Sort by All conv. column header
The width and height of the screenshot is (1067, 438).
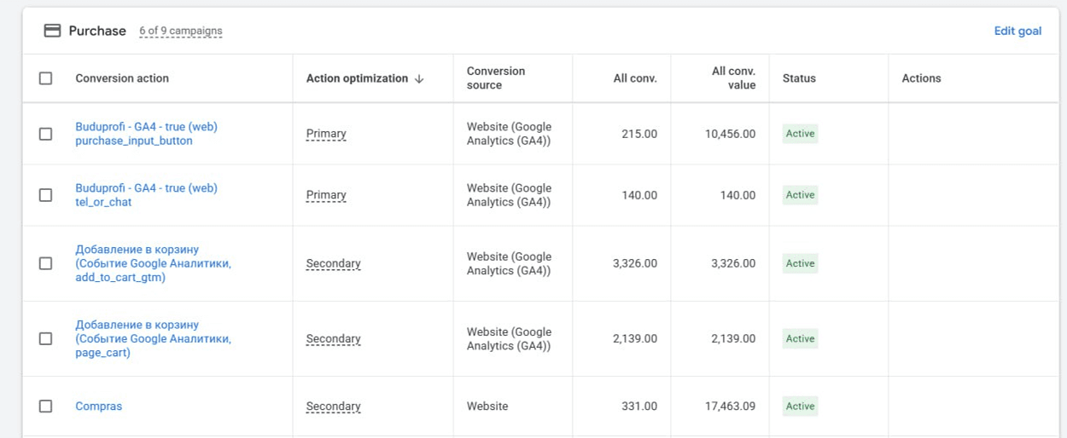[635, 78]
